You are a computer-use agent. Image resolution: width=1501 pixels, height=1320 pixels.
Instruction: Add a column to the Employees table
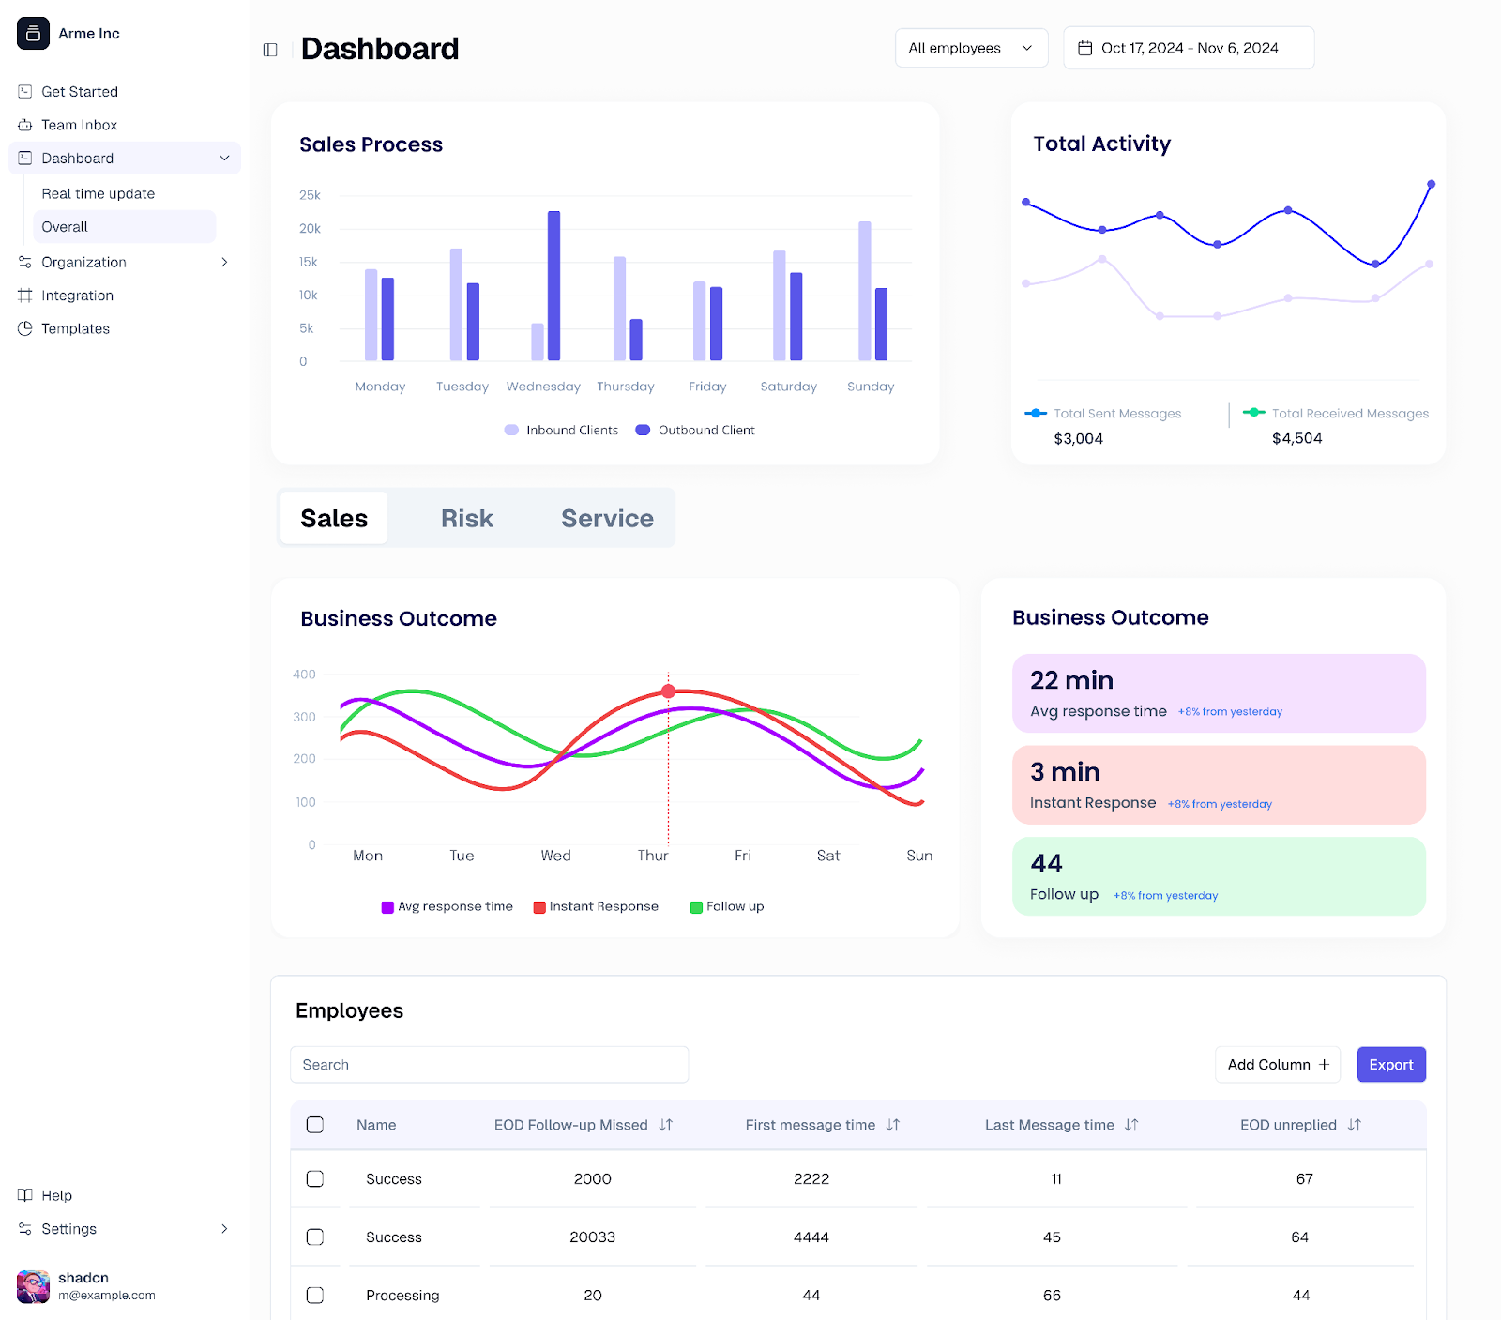[1277, 1064]
